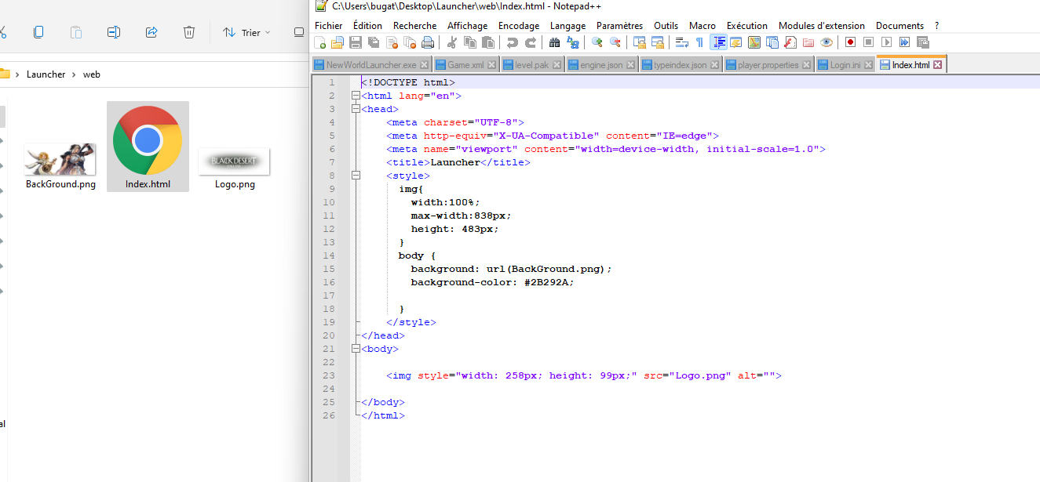
Task: Expand the breadcrumb chevron before web
Action: (x=75, y=74)
